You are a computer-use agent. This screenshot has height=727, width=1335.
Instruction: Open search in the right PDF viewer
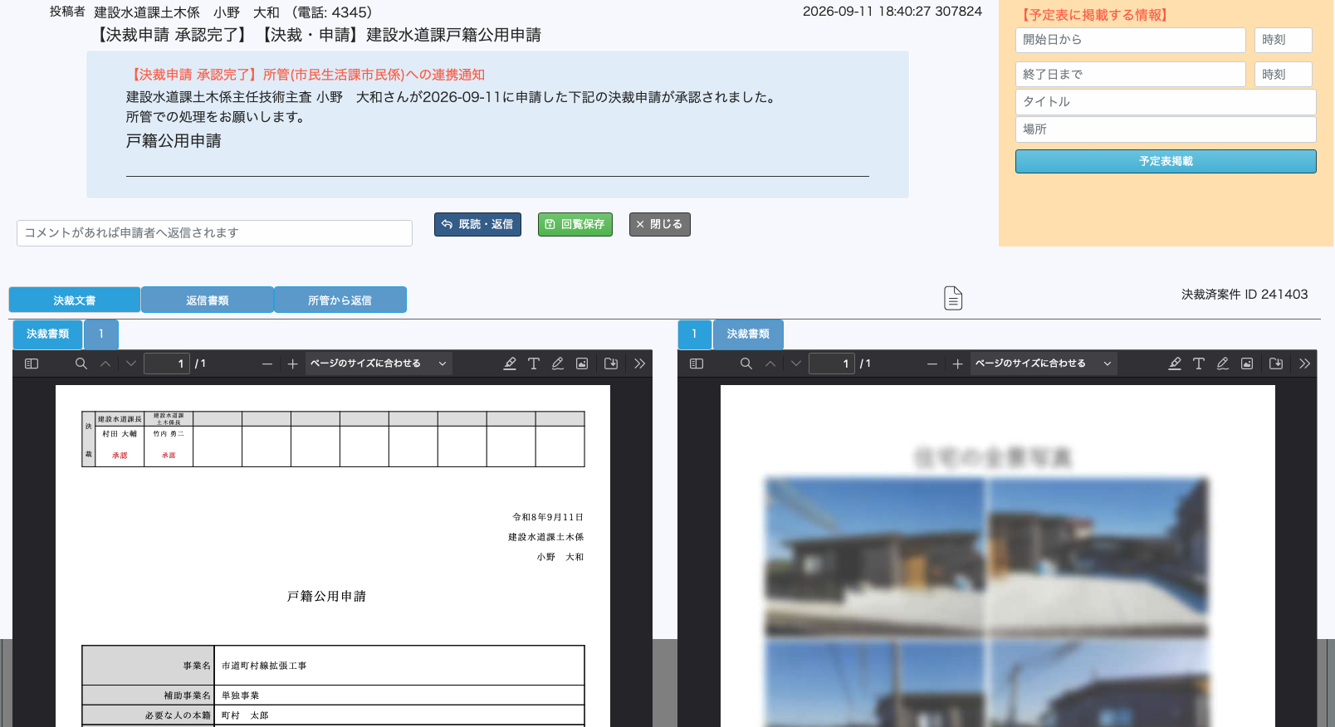(x=746, y=363)
